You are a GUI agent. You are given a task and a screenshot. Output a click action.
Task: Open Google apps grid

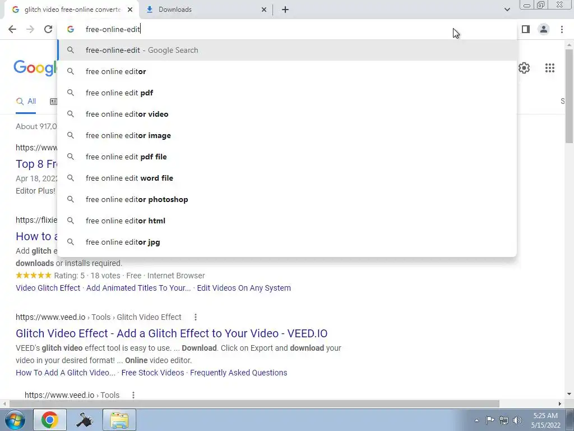pos(550,68)
